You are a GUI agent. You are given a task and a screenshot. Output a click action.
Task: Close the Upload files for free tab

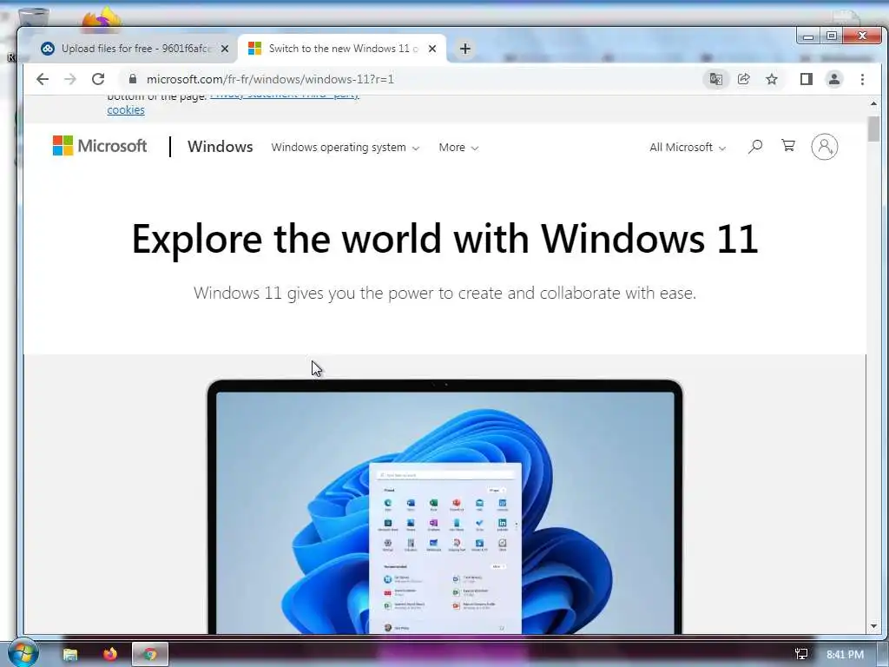(x=225, y=49)
